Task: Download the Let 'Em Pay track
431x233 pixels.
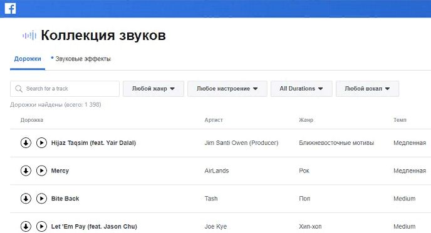Action: 26,226
